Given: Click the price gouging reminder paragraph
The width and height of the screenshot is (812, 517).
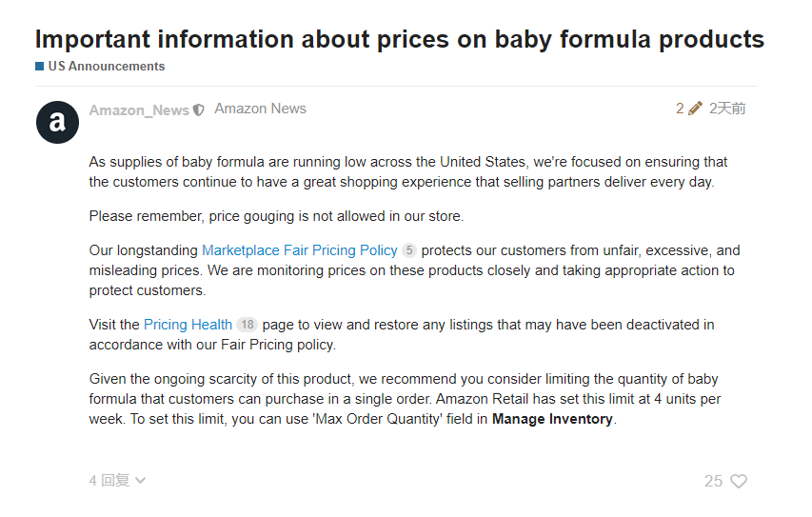Looking at the screenshot, I should click(276, 216).
